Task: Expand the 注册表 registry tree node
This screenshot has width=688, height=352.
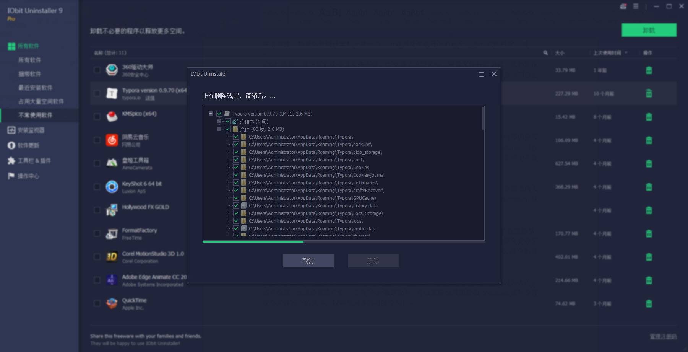Action: point(219,121)
